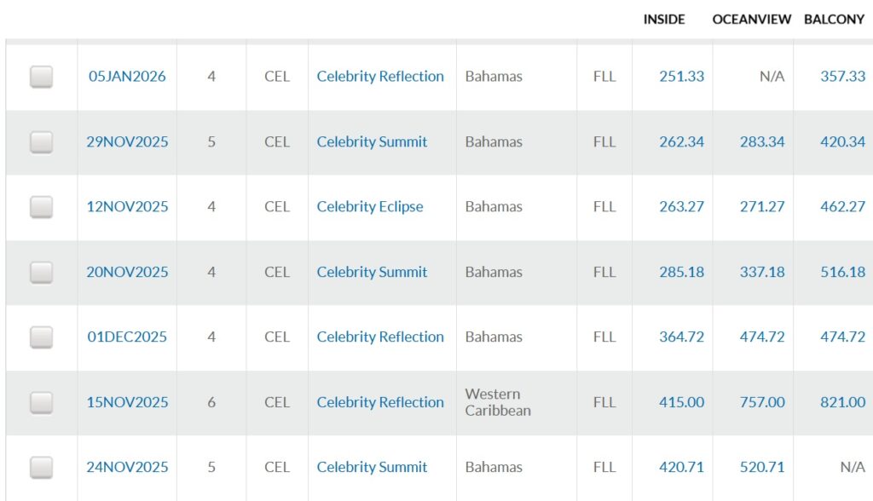This screenshot has height=501, width=873.
Task: Open the 05JAN2026 sailing date link
Action: click(x=127, y=77)
